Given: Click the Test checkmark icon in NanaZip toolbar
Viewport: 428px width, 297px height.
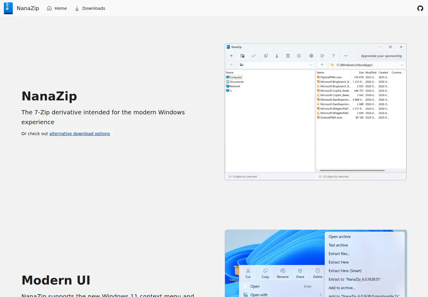Looking at the screenshot, I should tap(254, 56).
